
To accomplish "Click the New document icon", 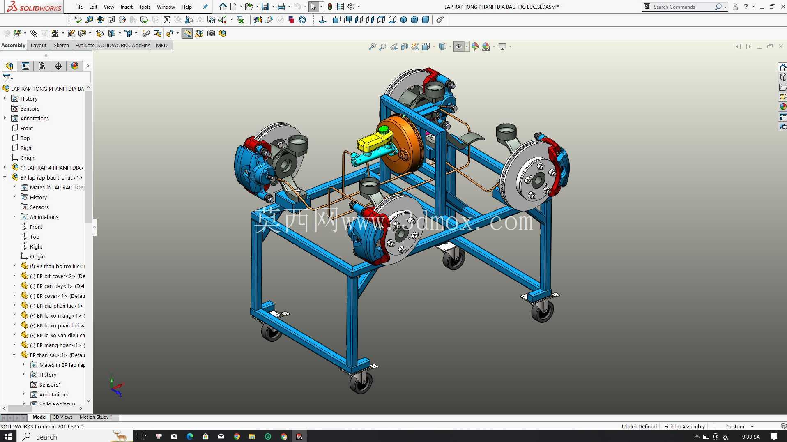I will tap(233, 7).
